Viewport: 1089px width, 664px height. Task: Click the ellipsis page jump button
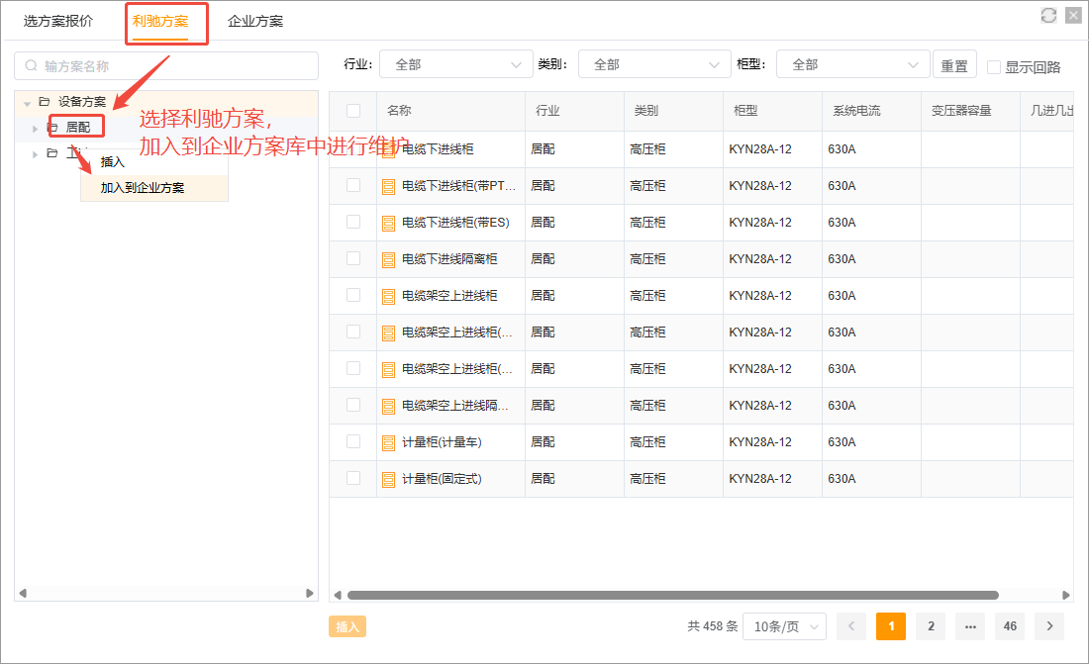point(970,626)
